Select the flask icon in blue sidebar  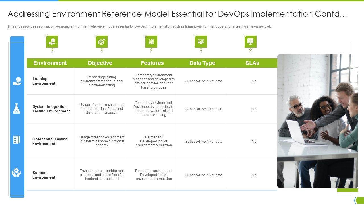click(17, 109)
